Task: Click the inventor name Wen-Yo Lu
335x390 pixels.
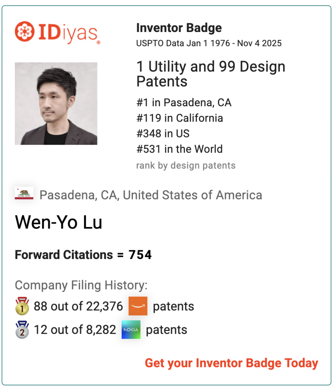Action: [x=59, y=222]
